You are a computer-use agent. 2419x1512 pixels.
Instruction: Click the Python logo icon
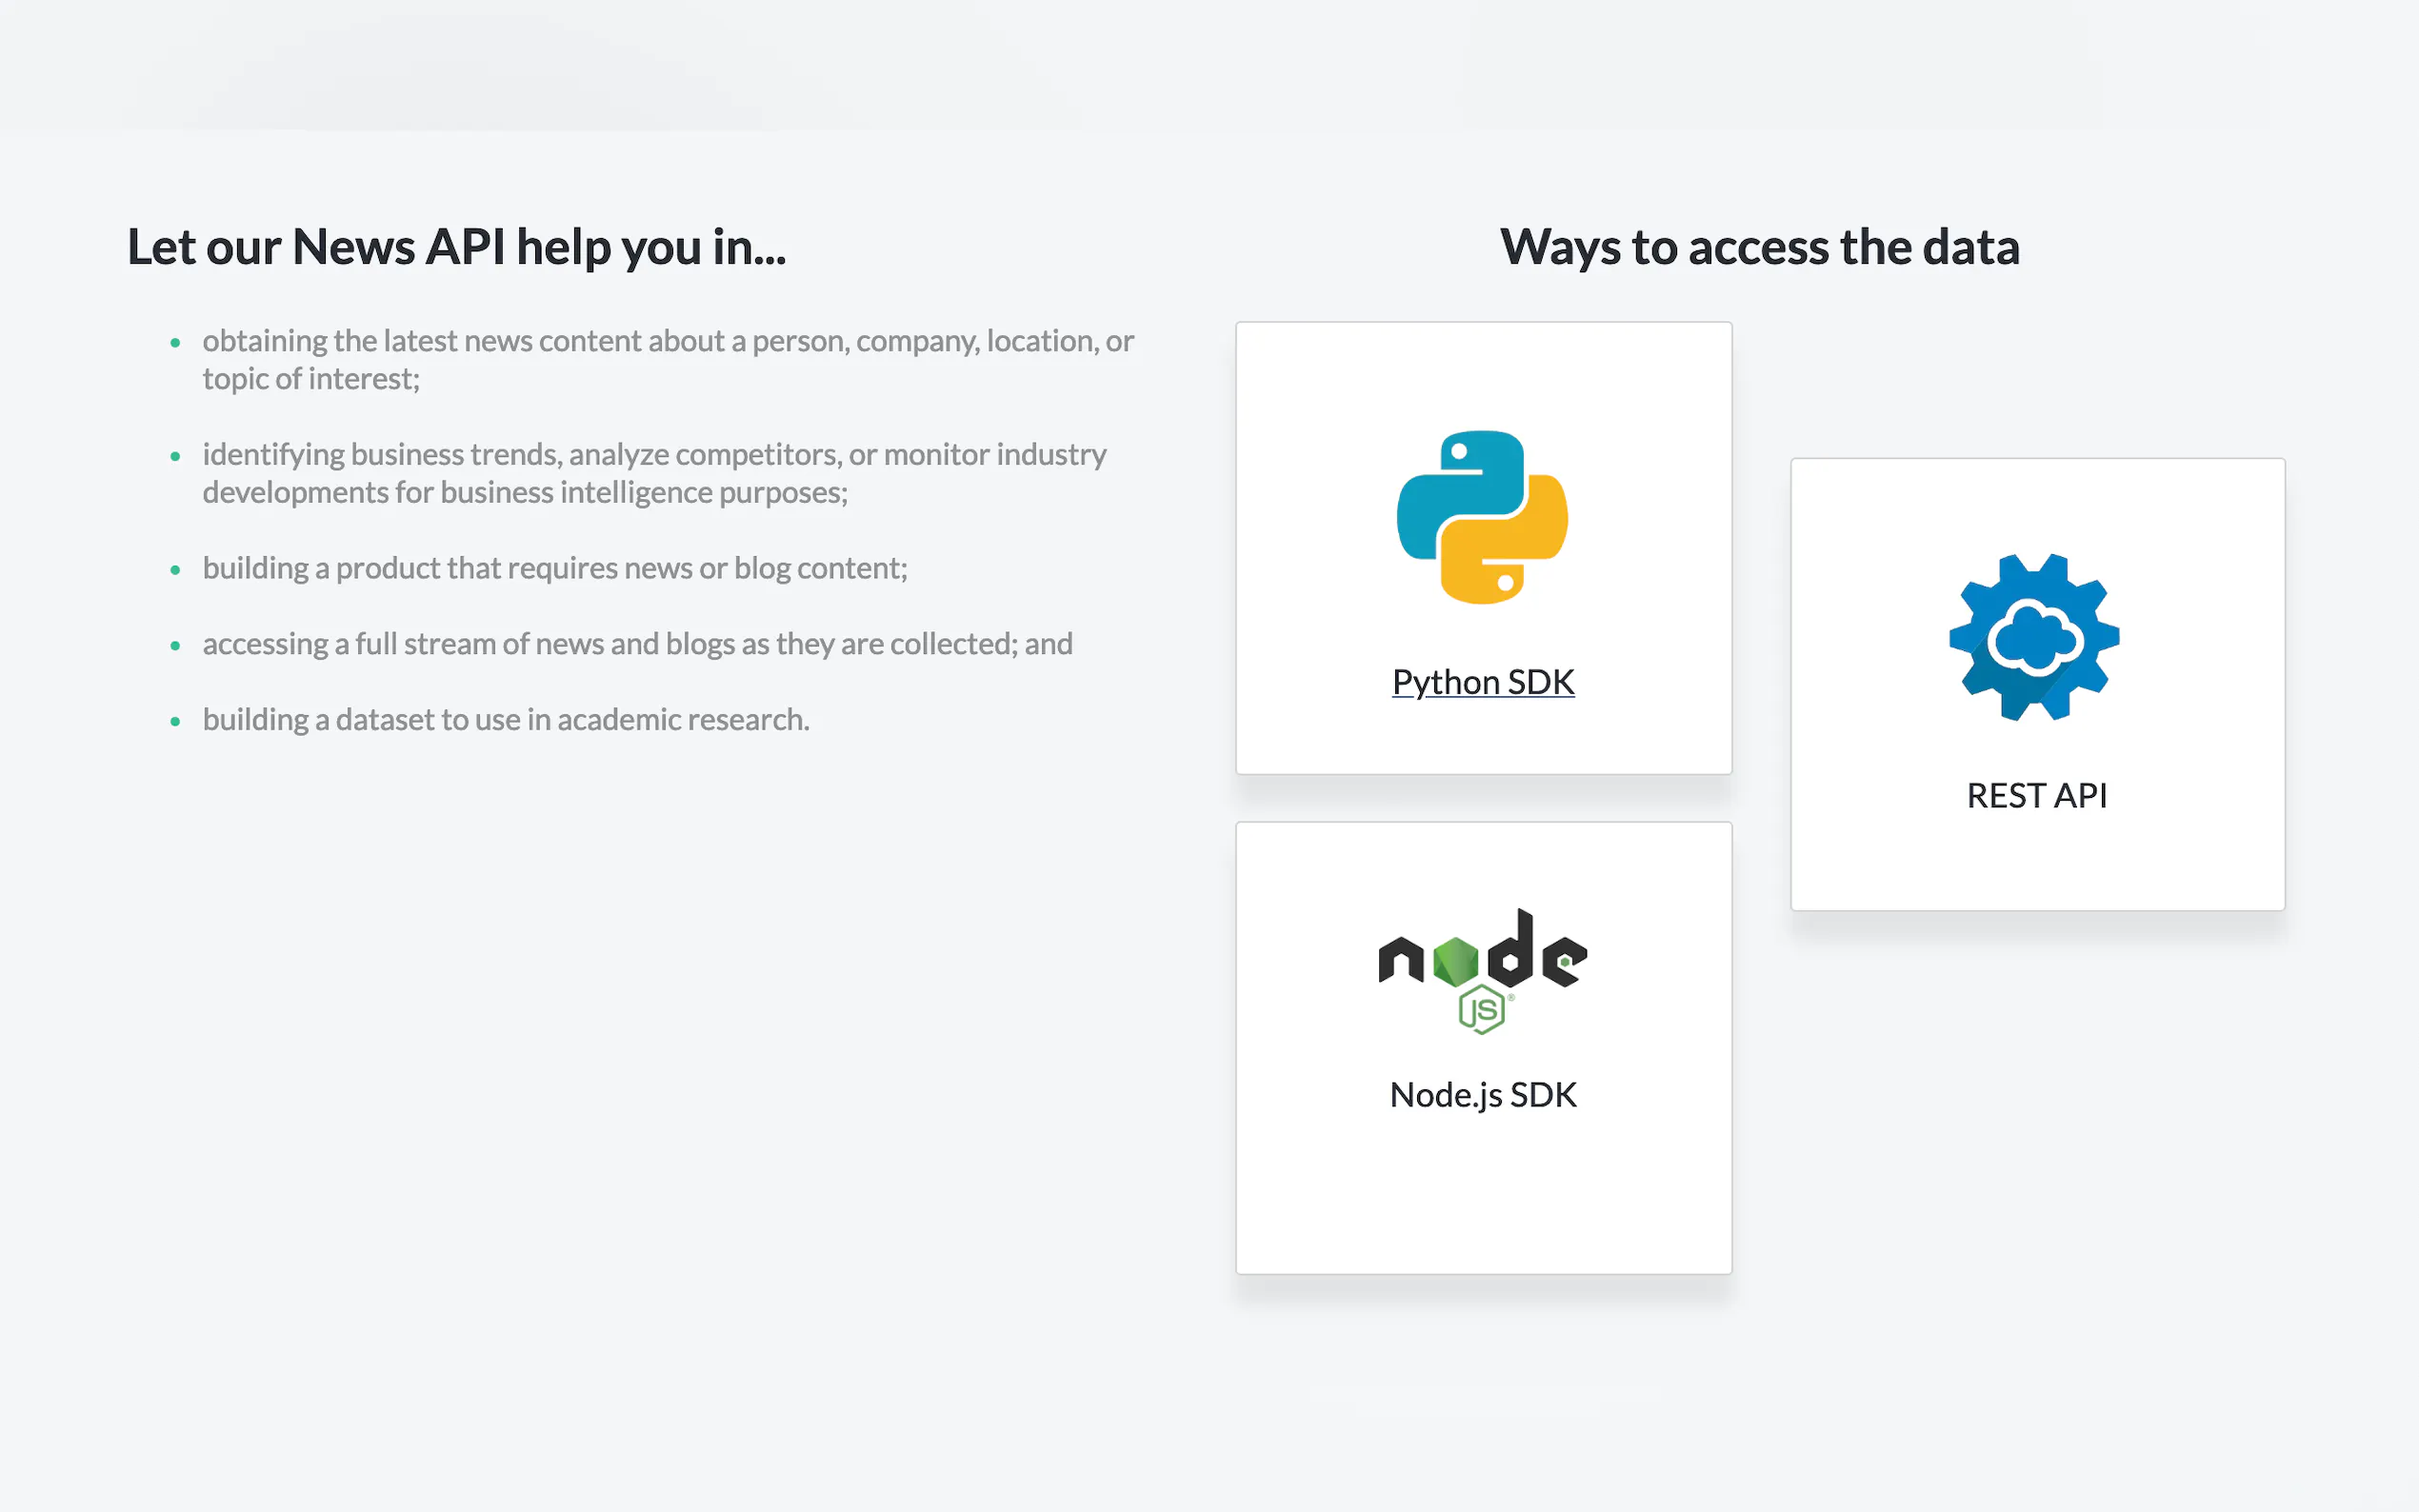(x=1482, y=517)
